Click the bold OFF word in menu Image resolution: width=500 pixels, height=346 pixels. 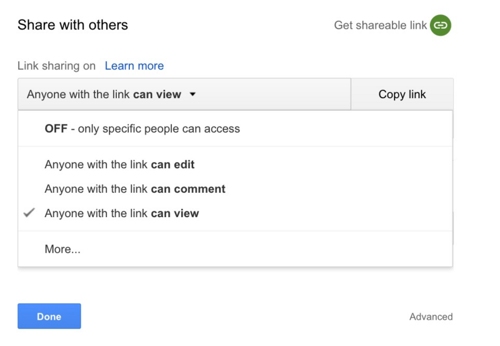click(56, 129)
